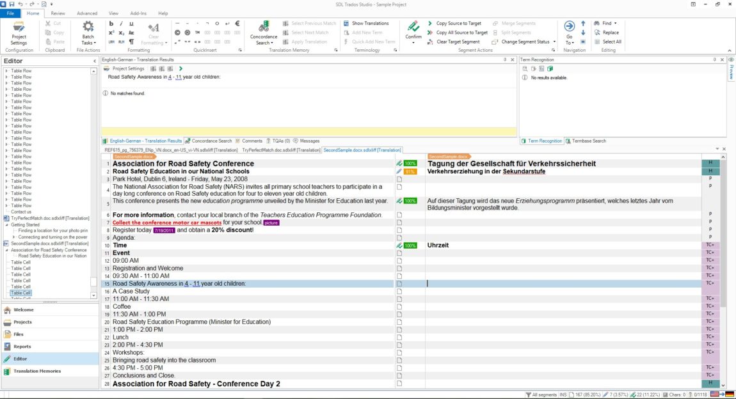This screenshot has height=399, width=736.
Task: Confirm the current segment
Action: [x=413, y=32]
